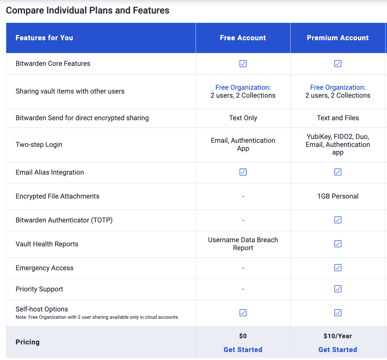Click Email Alias Integration checkmark for Premium Account

pyautogui.click(x=338, y=172)
